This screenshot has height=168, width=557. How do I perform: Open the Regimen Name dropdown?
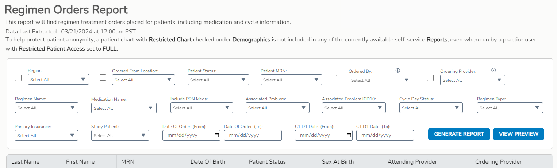47,108
